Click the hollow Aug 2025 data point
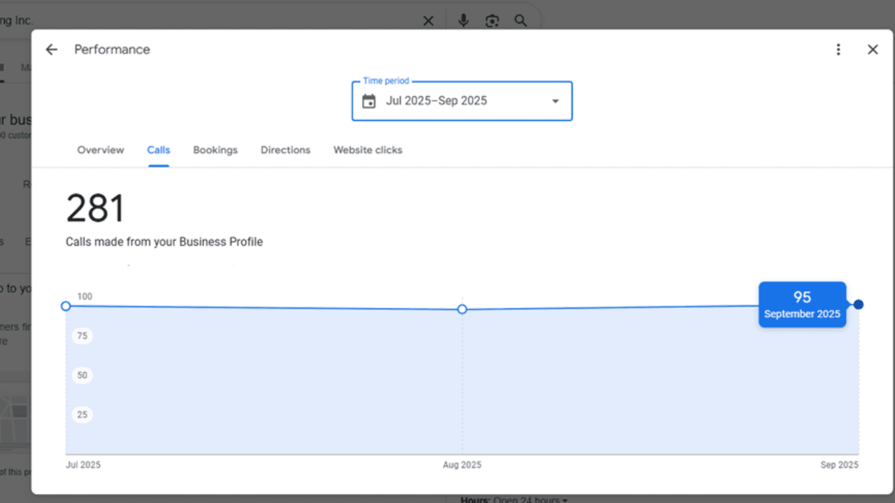 tap(461, 309)
